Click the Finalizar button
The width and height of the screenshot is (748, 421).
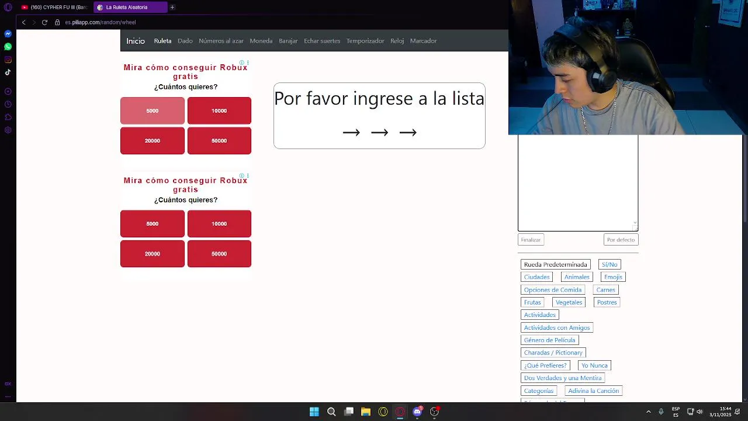click(531, 240)
